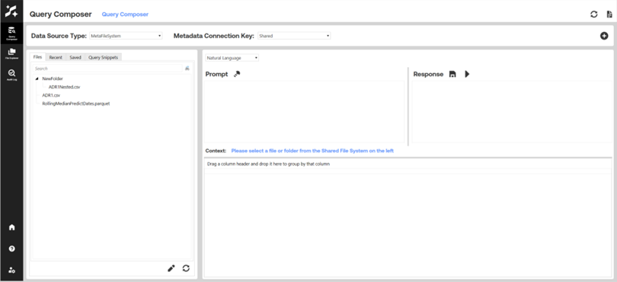
Task: Click the document icon in the header
Action: click(x=609, y=14)
